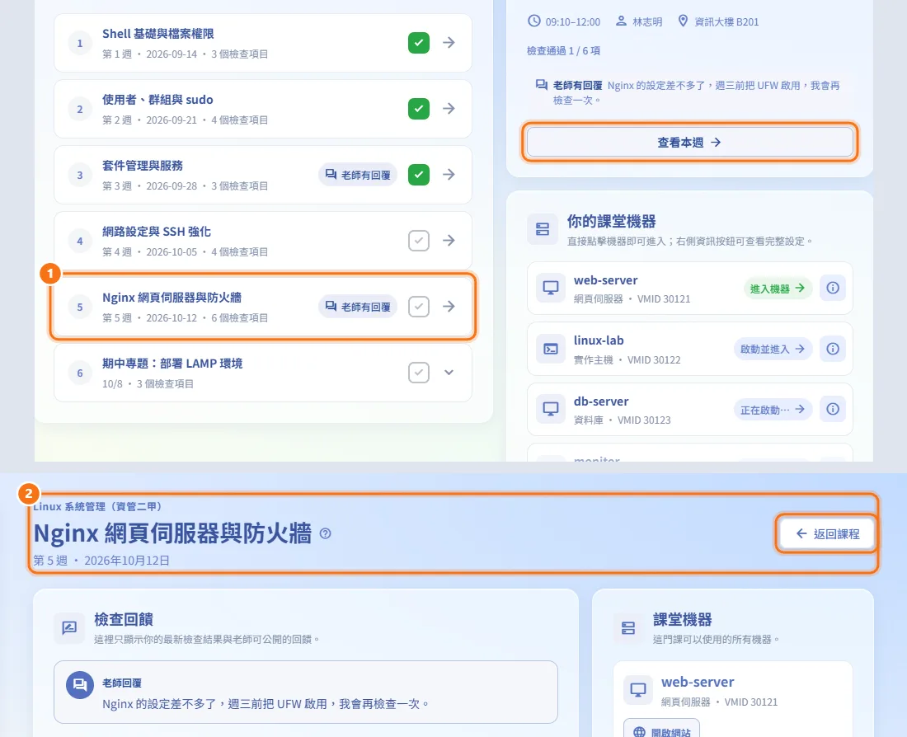Tick the checkbox for 期中專題：部署 LAMP 環境
The height and width of the screenshot is (737, 907).
click(x=418, y=373)
